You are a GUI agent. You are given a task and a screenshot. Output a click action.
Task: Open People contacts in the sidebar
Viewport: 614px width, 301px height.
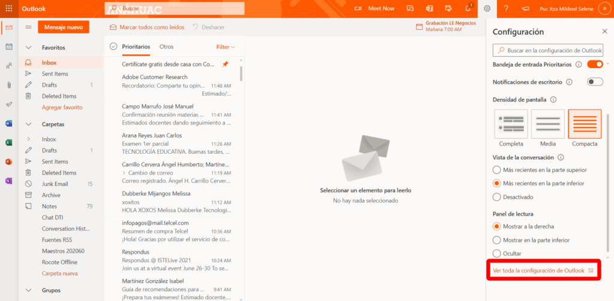(x=9, y=66)
